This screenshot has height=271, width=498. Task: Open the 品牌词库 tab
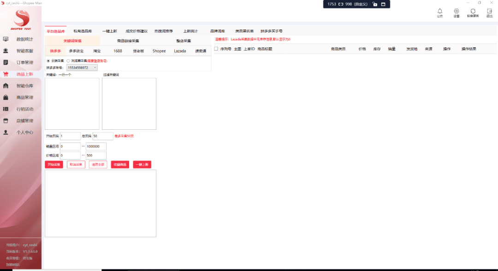[x=218, y=31]
